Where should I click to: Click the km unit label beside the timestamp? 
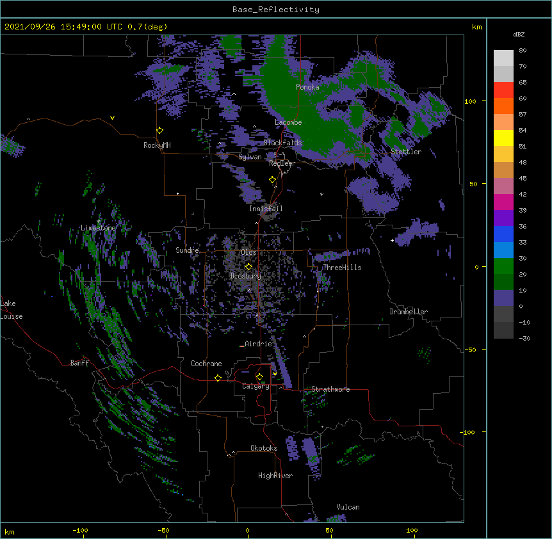[x=476, y=27]
